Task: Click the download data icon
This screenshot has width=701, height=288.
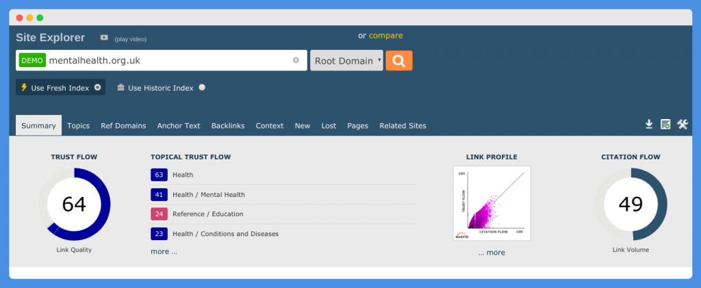Action: (x=649, y=125)
